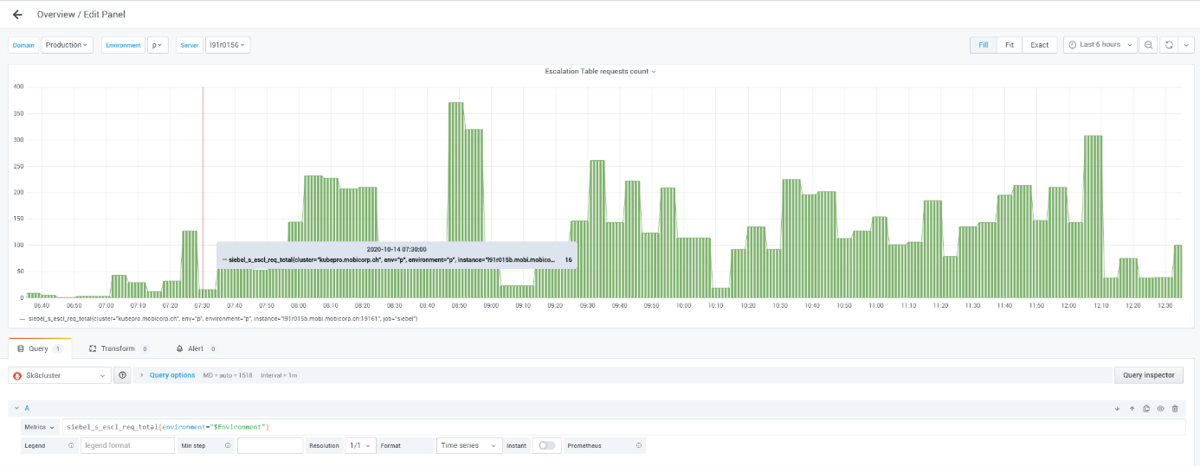Select the Exact display mode
This screenshot has width=1200, height=466.
click(x=1039, y=45)
